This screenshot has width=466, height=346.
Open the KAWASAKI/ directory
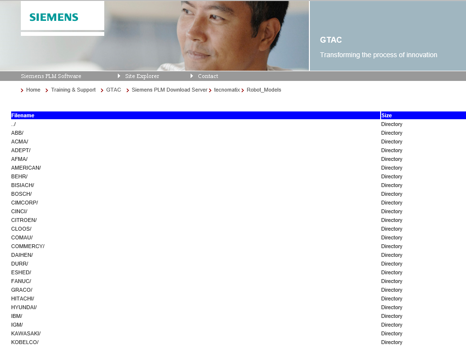(26, 334)
